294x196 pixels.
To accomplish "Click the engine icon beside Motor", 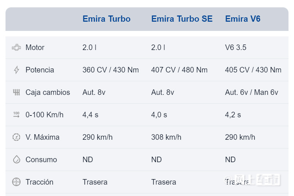I will [16, 47].
